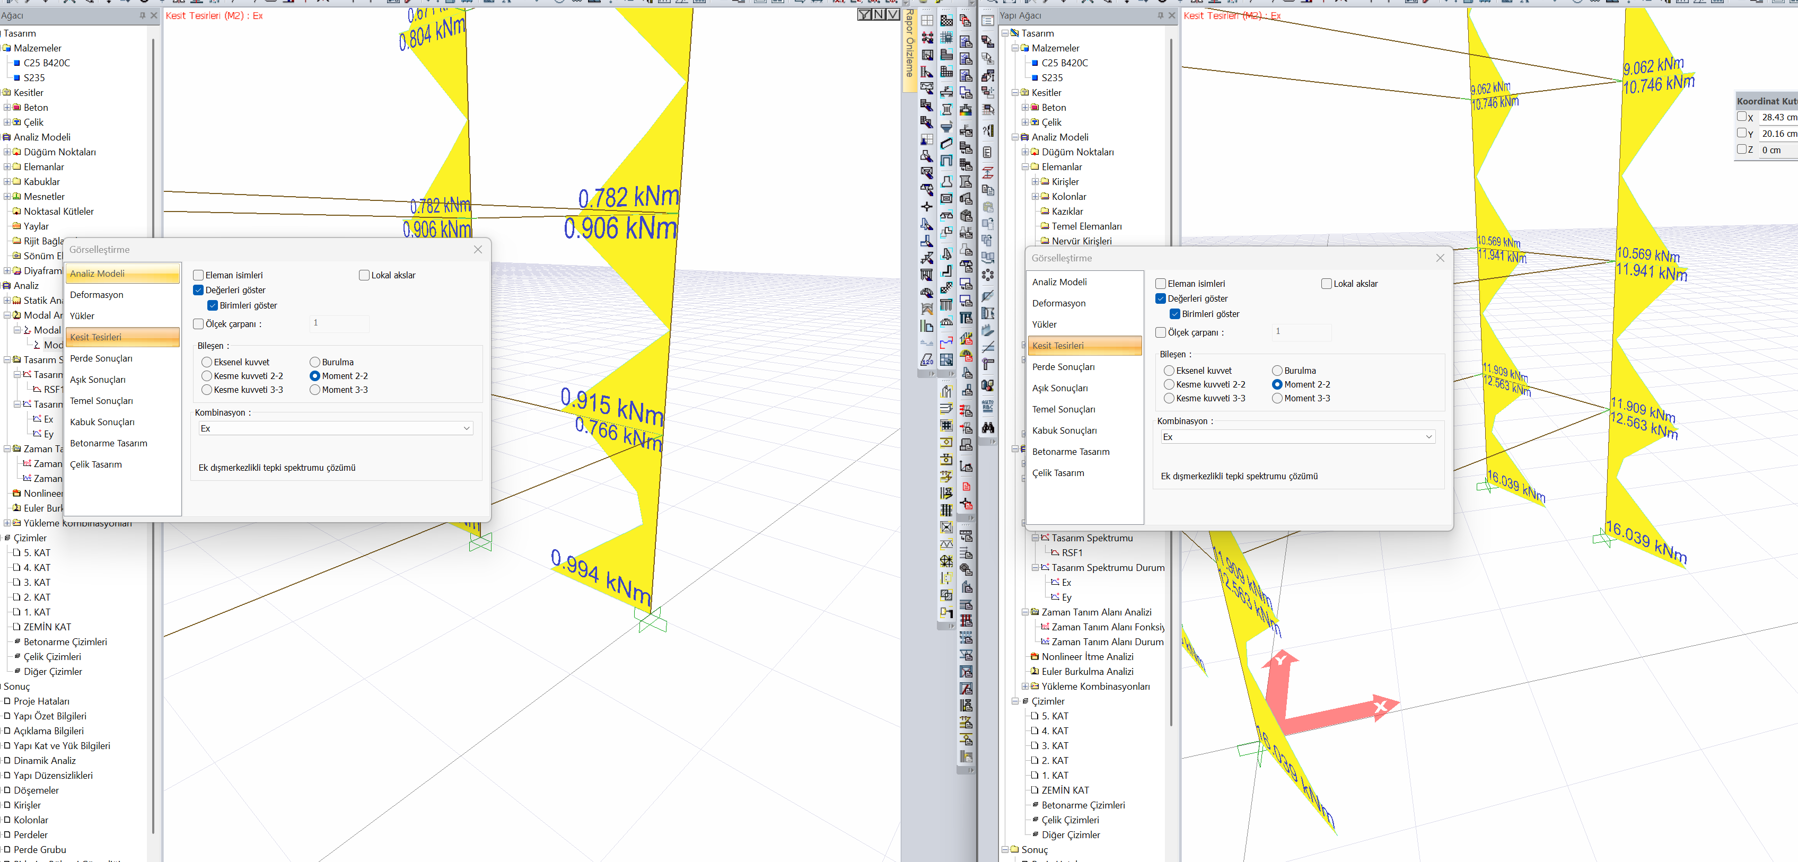Collapse Elemanlar node in right tree
Screen dimensions: 1798x862
1025,167
